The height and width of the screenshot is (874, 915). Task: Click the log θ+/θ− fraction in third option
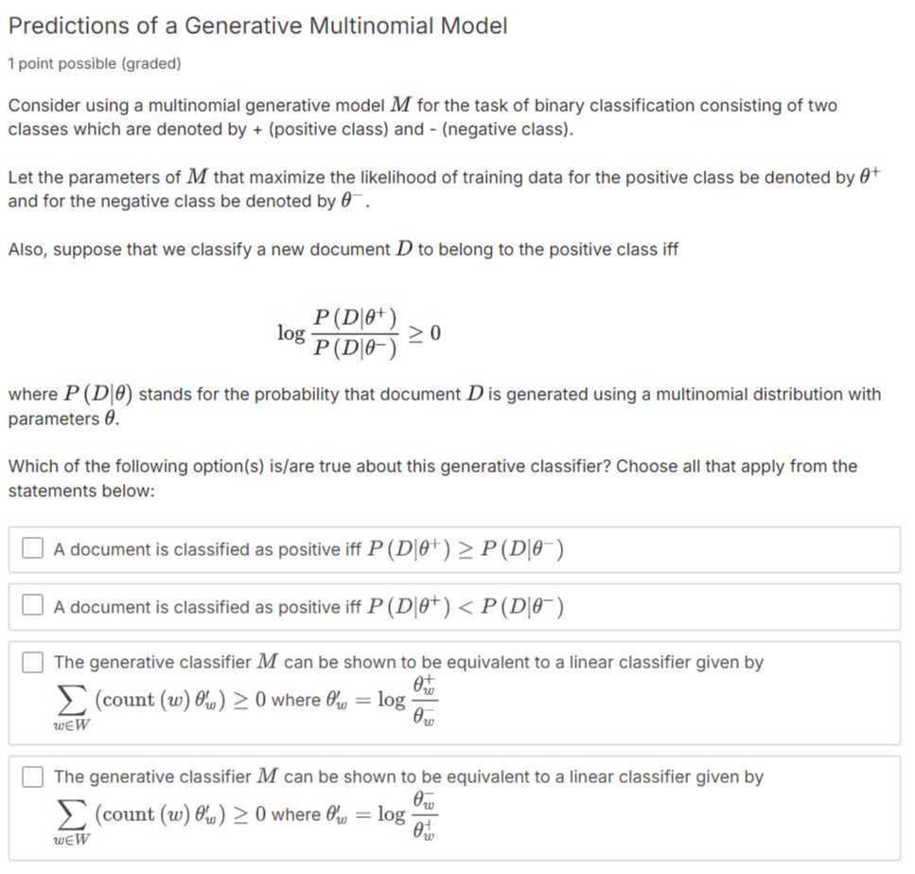pos(408,700)
